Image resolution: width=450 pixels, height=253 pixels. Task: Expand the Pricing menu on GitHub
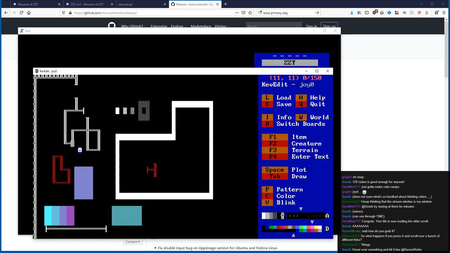(222, 26)
